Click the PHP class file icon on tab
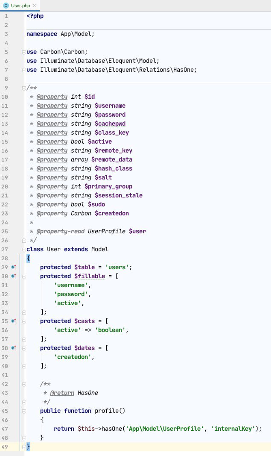 [6, 6]
